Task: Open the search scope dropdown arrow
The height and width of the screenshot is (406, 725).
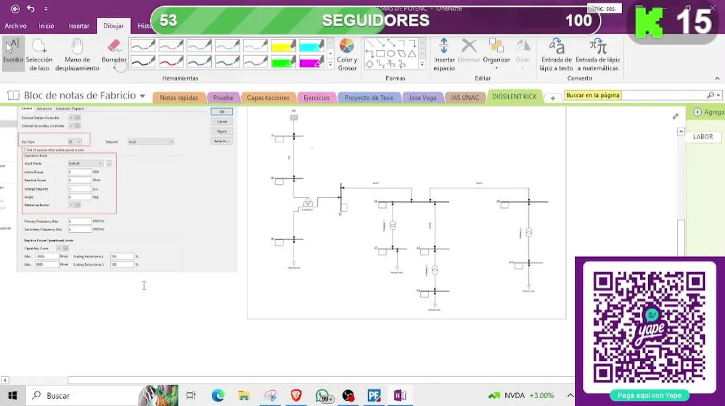Action: pyautogui.click(x=718, y=95)
